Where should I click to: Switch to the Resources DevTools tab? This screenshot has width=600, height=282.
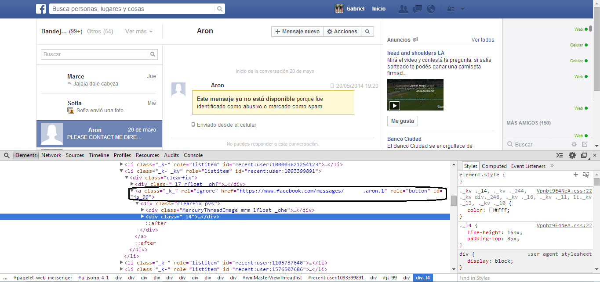(147, 155)
